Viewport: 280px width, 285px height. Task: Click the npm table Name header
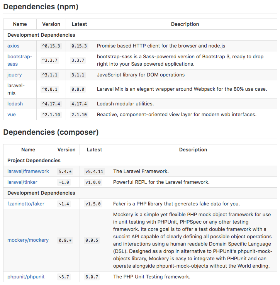coord(20,24)
